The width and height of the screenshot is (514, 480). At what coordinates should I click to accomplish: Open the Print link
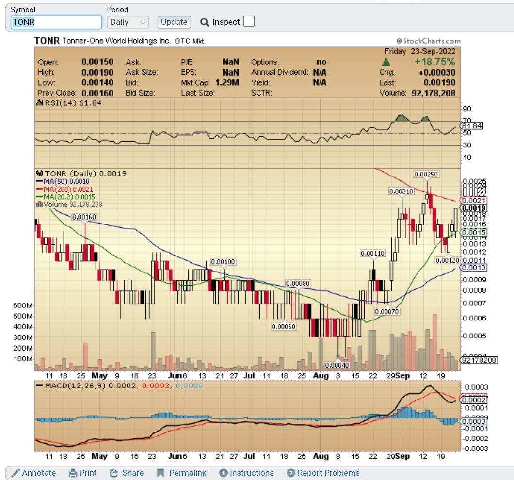pyautogui.click(x=88, y=473)
